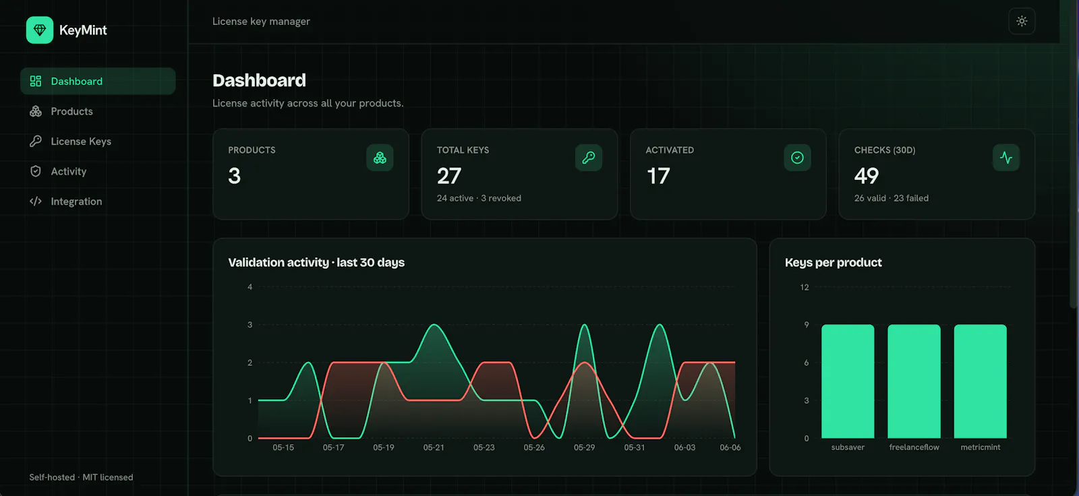Click the 05-31 date axis label
1079x496 pixels.
[x=635, y=447]
